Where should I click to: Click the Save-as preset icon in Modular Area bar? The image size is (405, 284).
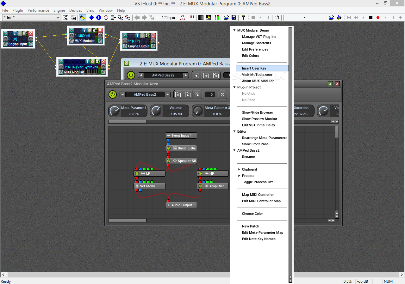[x=198, y=94]
